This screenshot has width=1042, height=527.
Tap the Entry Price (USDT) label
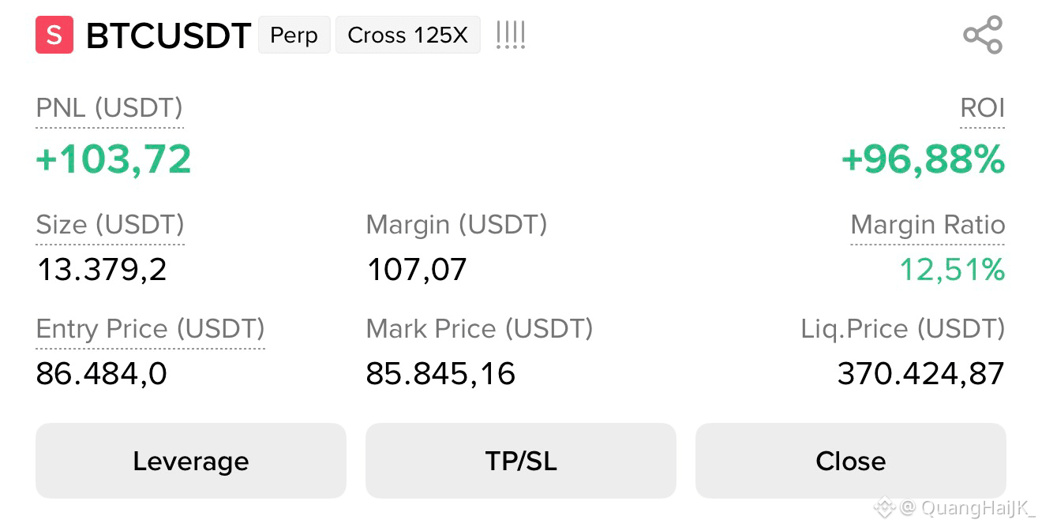pos(151,329)
